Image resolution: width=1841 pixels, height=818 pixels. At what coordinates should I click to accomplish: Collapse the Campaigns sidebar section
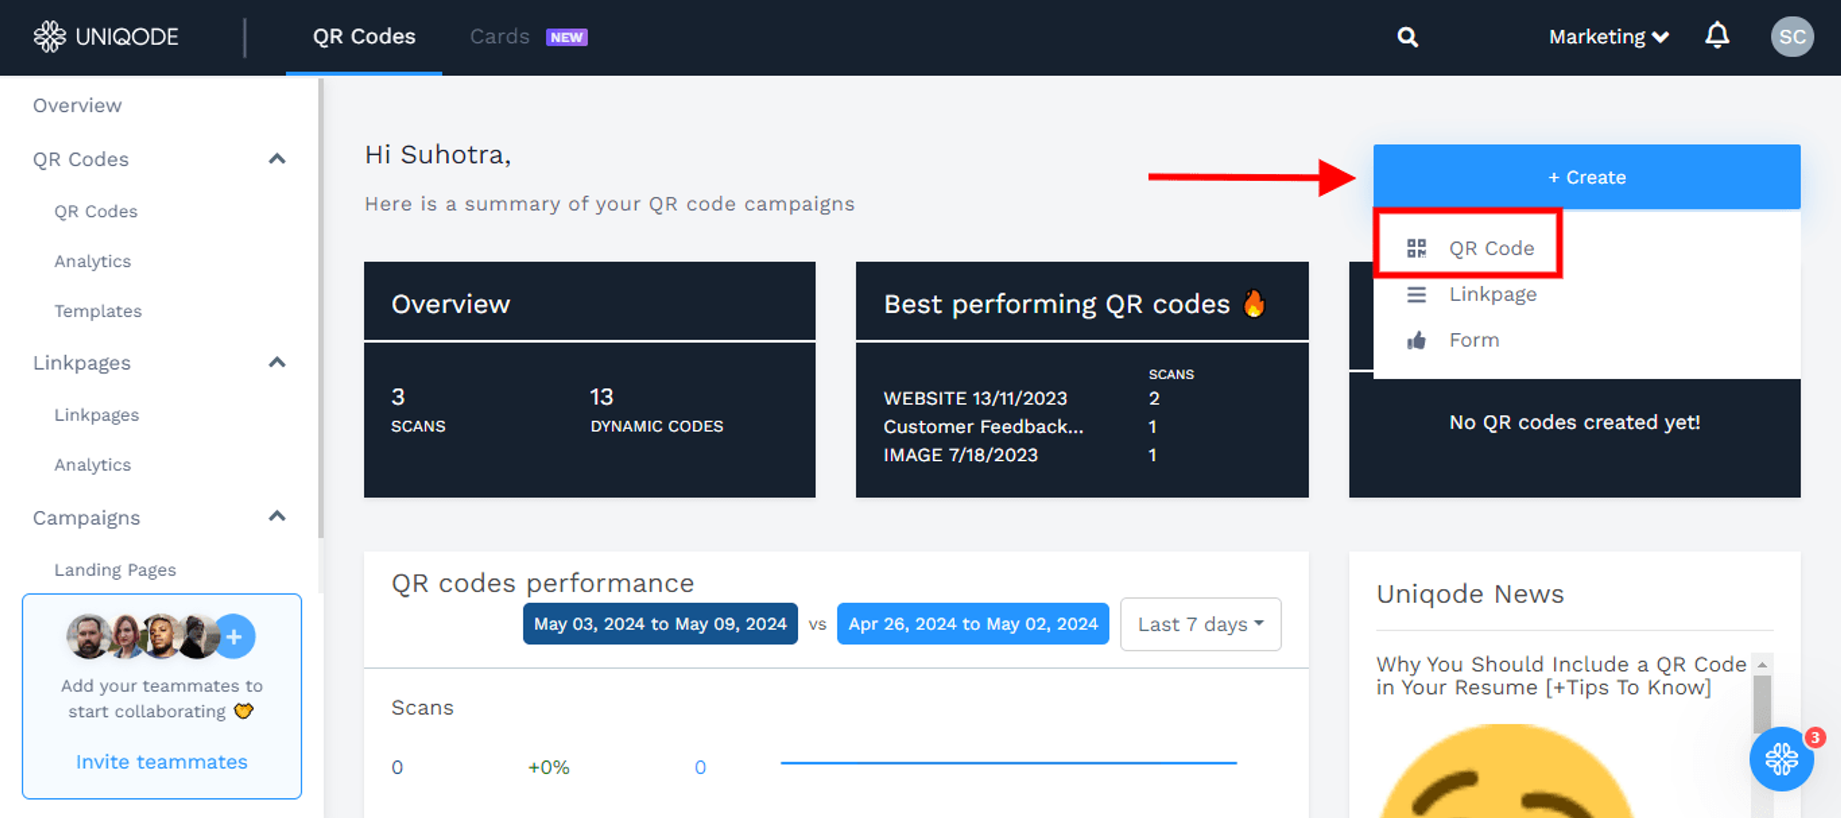coord(277,516)
